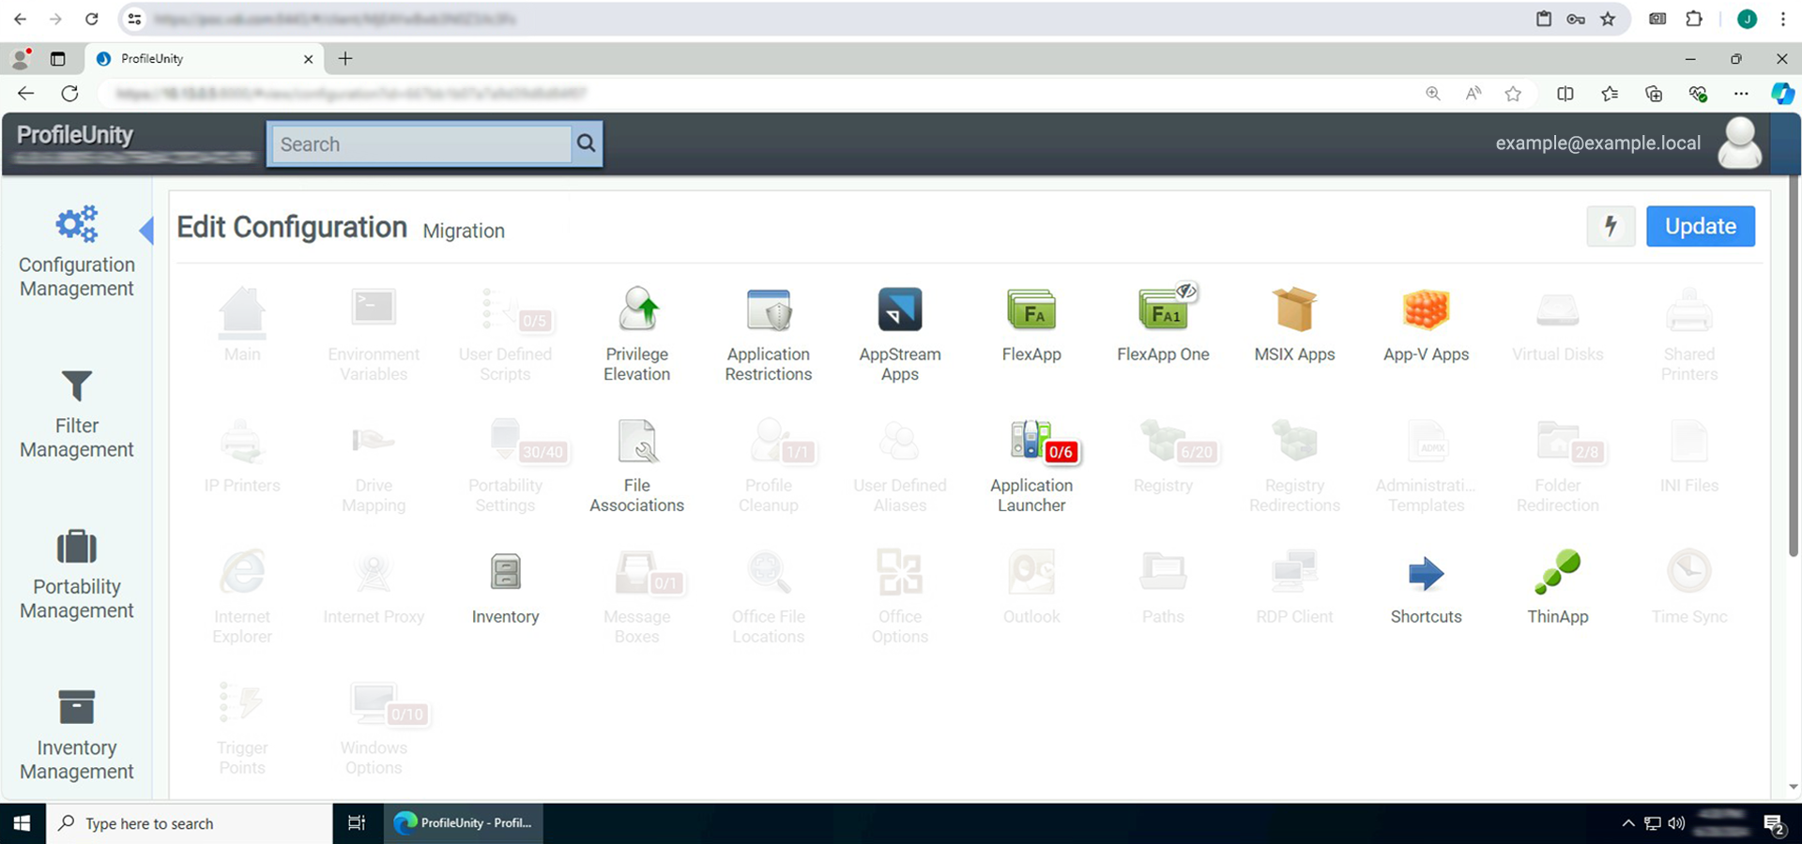Open Folder Redirection module

tap(1557, 466)
